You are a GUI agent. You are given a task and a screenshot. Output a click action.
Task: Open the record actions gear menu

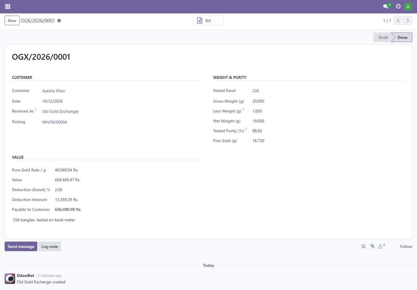click(59, 21)
